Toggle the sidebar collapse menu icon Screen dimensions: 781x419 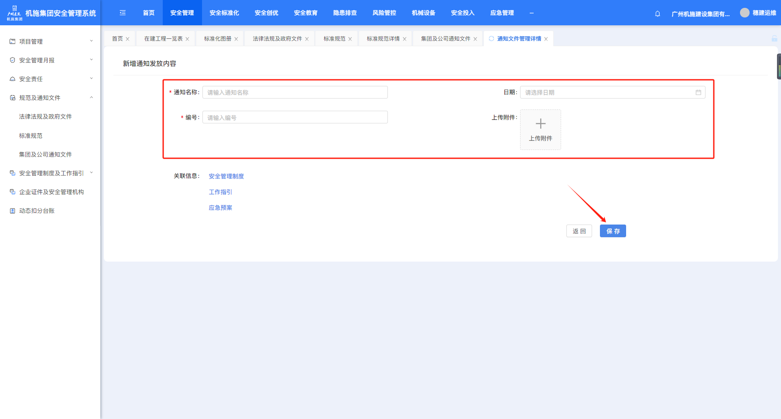pyautogui.click(x=123, y=13)
